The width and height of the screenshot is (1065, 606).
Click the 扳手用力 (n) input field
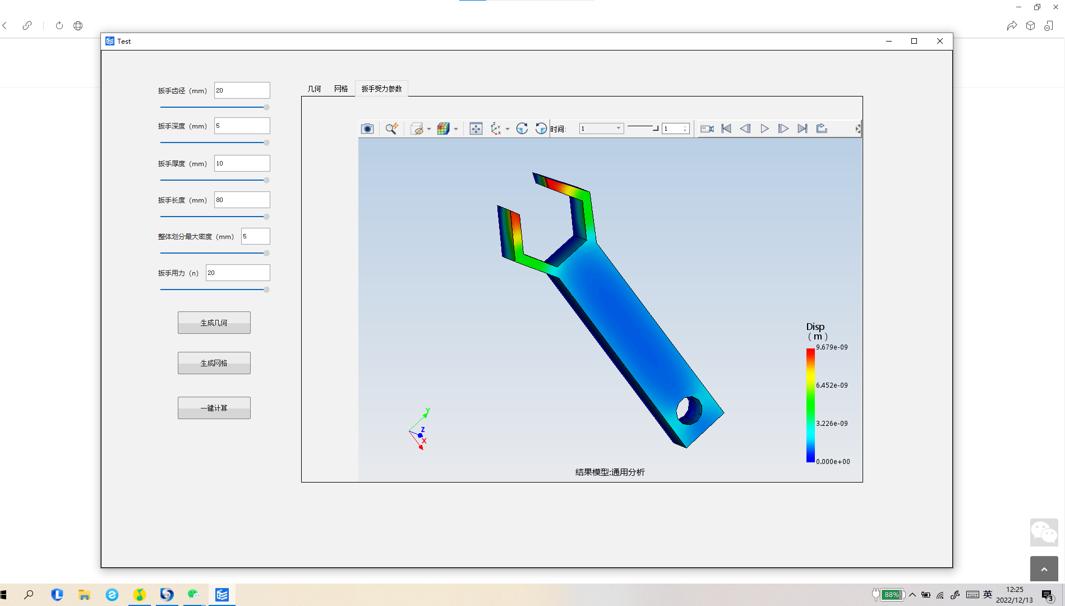click(x=238, y=273)
